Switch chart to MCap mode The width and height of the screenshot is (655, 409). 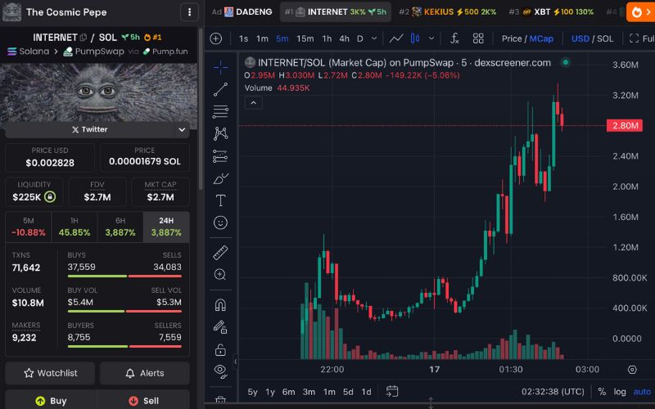541,38
